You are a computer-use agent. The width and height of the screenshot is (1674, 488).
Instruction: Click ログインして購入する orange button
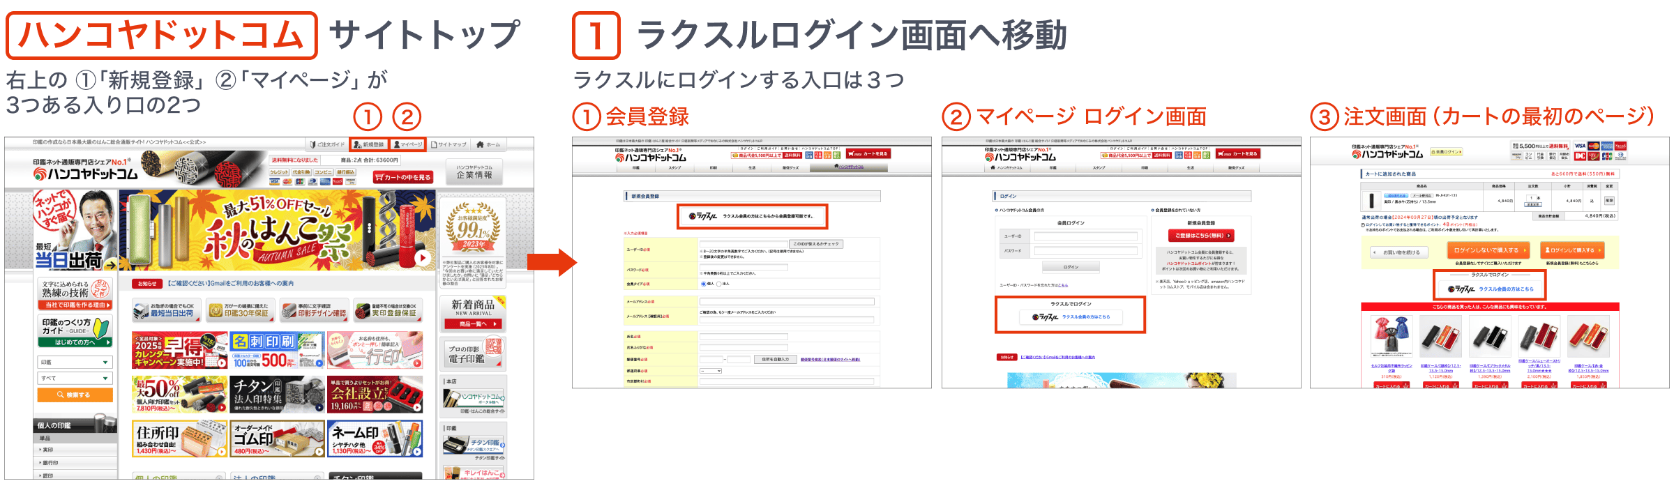pyautogui.click(x=1573, y=250)
